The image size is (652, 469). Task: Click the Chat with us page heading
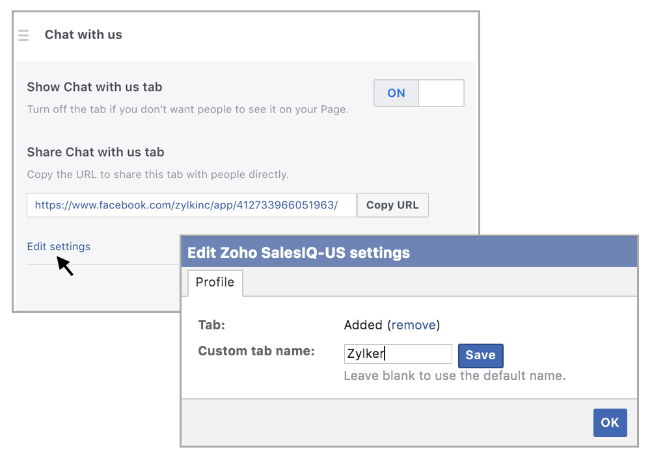(83, 35)
